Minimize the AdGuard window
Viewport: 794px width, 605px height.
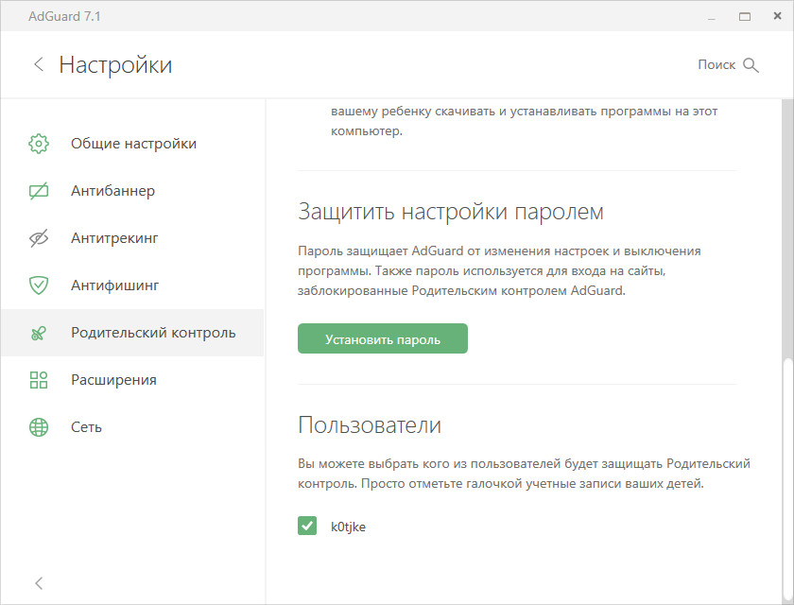(x=712, y=17)
